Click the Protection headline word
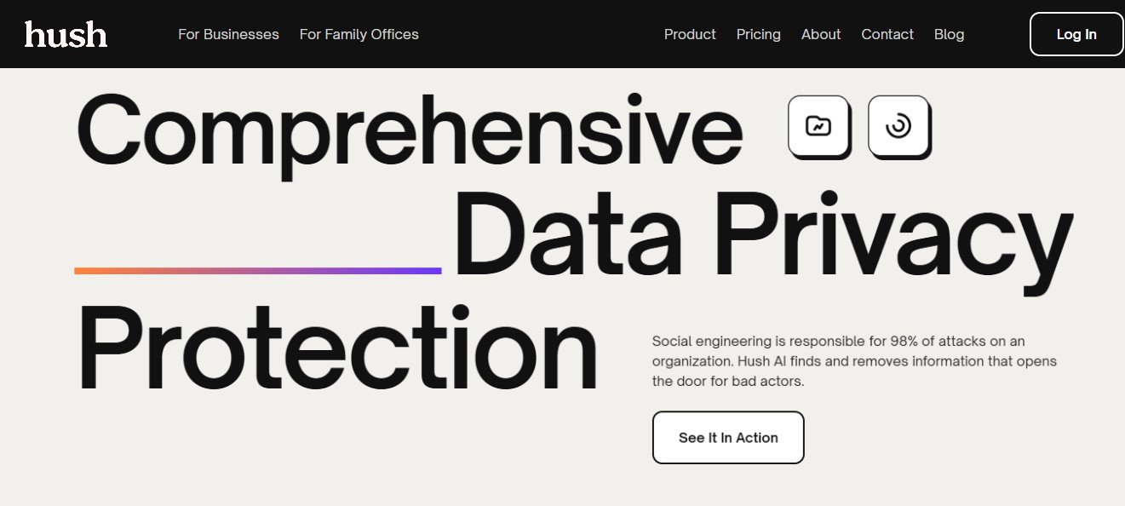Viewport: 1125px width, 506px height. (x=337, y=351)
